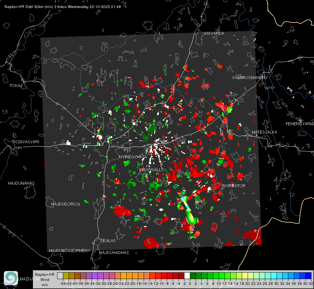The height and width of the screenshot is (289, 314).
Task: Pick the dark red swatch between -4 and -2
Action: coord(182,276)
